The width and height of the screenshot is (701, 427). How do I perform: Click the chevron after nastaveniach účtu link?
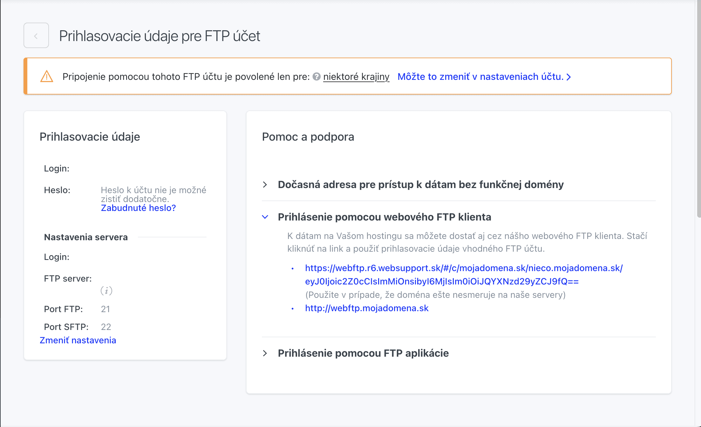(x=568, y=77)
